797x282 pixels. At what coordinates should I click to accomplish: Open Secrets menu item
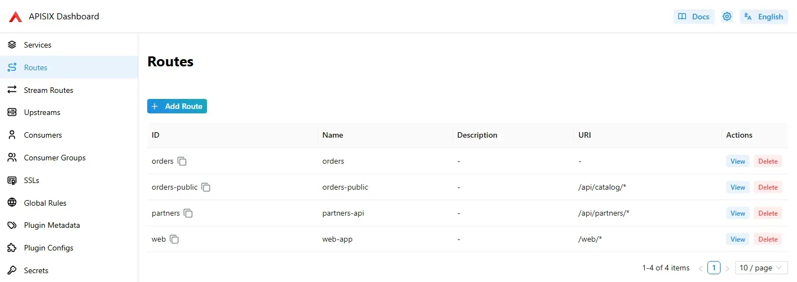[69, 270]
